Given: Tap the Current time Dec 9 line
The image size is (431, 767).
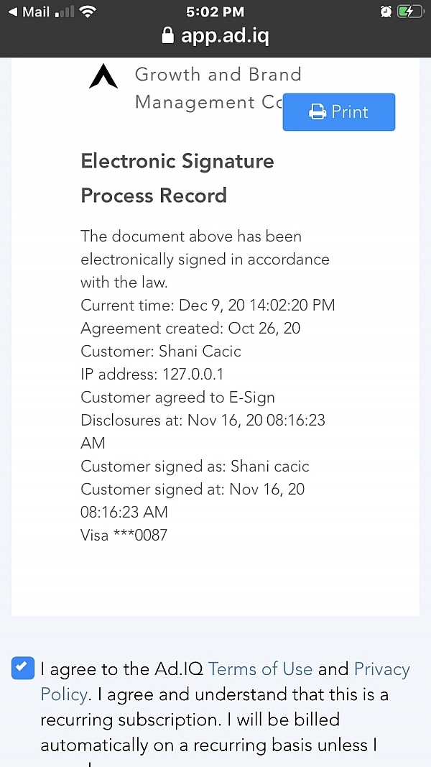Looking at the screenshot, I should [x=208, y=306].
